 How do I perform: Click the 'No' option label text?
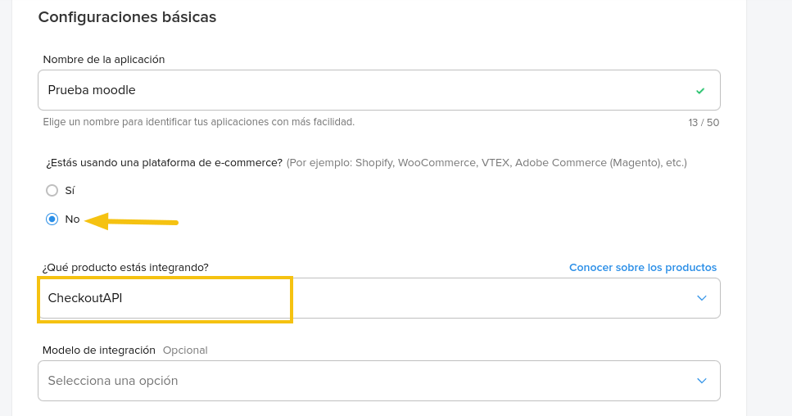coord(72,219)
